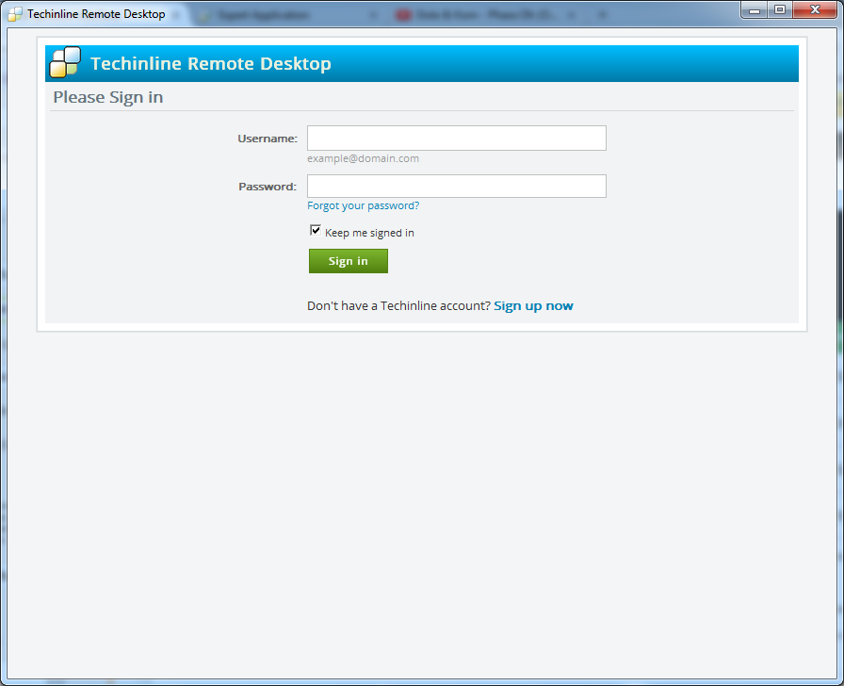Open the "Forgot your password?" link
844x686 pixels.
point(363,204)
